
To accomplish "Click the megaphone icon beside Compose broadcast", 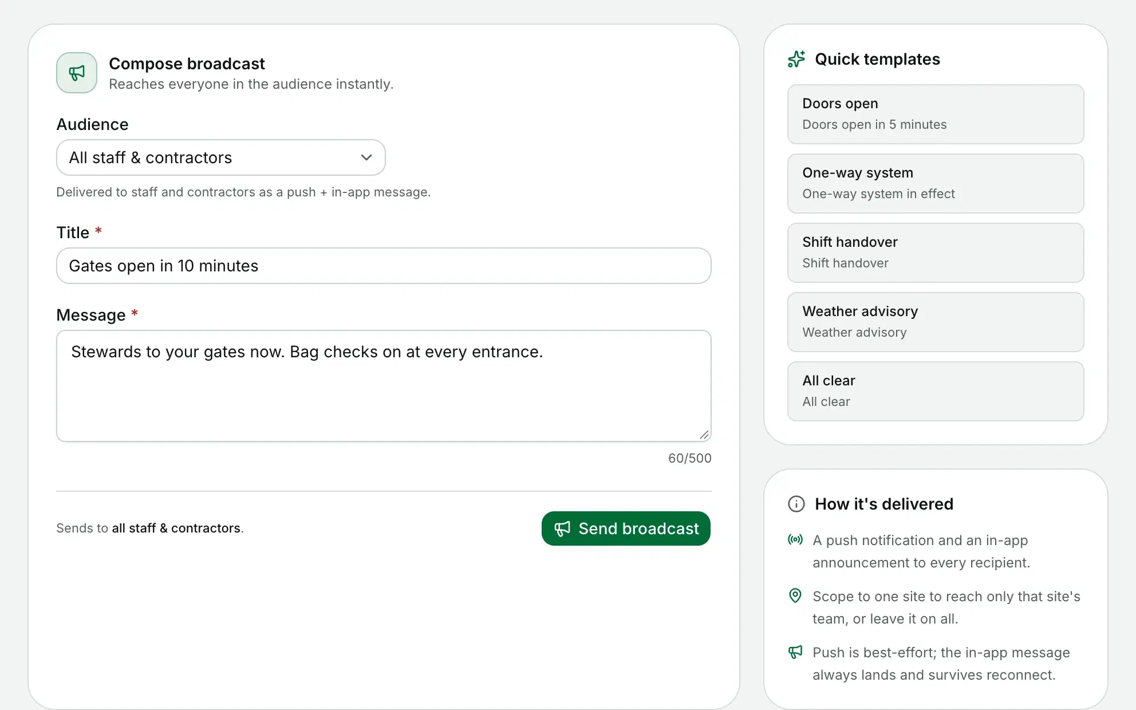I will click(x=77, y=73).
